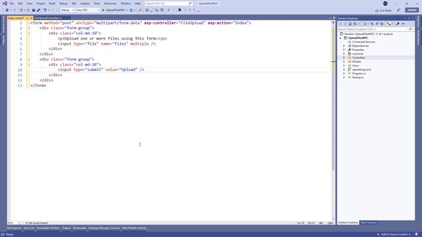Collapse the div block at line 3
Screen dimensions: 422x237
(x=29, y=34)
